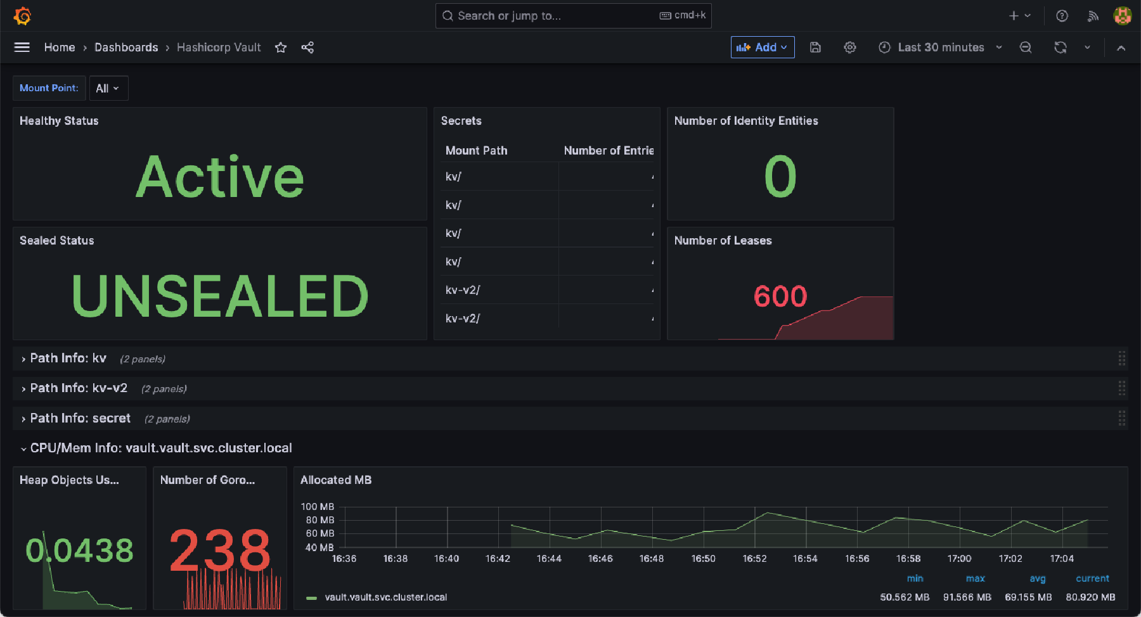
Task: Click the UNSEALED status value
Action: (220, 296)
